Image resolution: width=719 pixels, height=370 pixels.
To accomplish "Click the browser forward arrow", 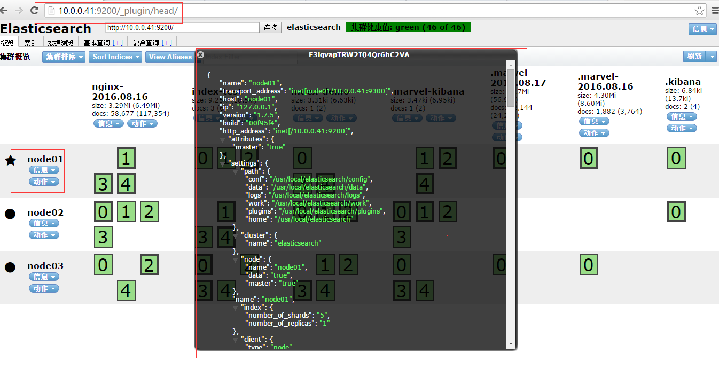I will click(19, 10).
